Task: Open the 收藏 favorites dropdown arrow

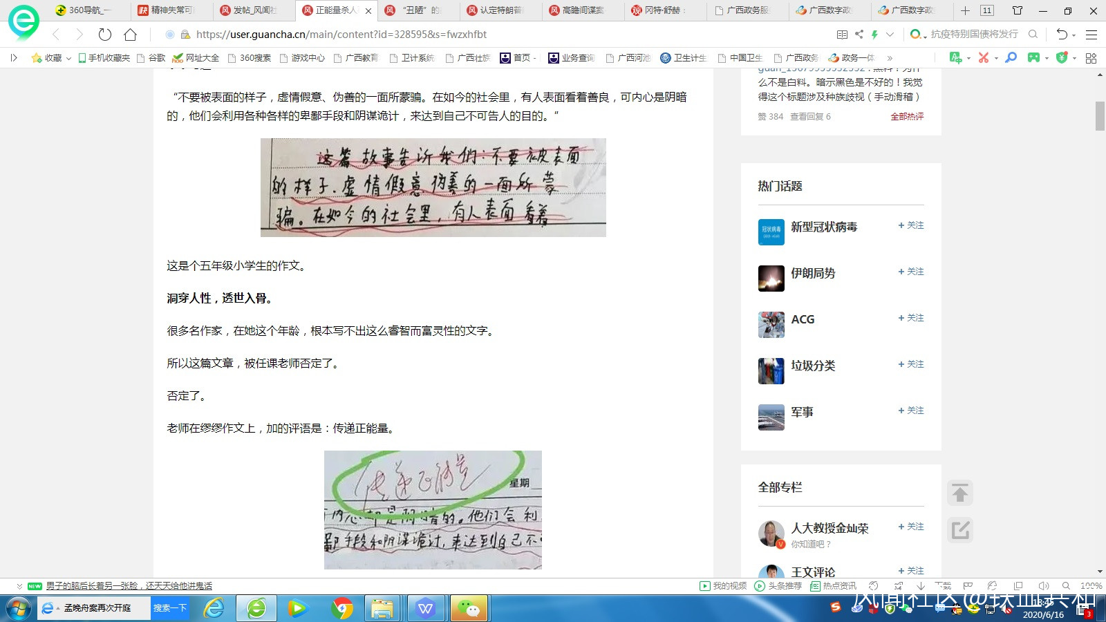Action: pos(68,59)
